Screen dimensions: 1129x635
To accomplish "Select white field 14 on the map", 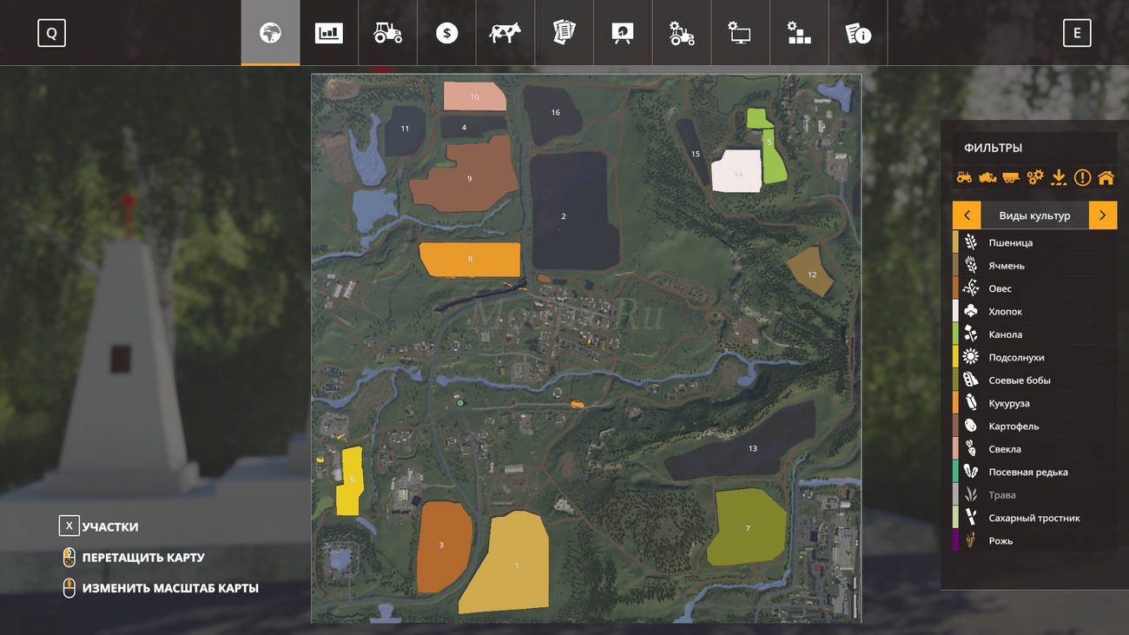I will [736, 172].
